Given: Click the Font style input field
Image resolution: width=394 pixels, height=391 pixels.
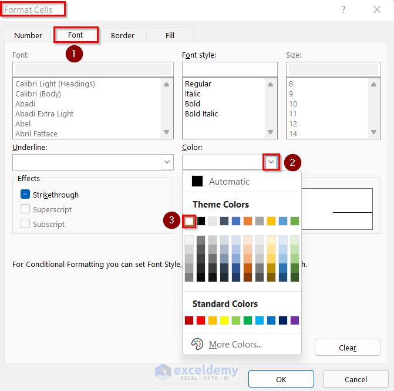Looking at the screenshot, I should (x=230, y=69).
